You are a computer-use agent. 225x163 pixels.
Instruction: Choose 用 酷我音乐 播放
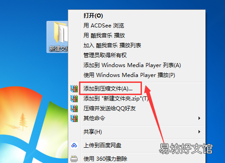click(137, 36)
